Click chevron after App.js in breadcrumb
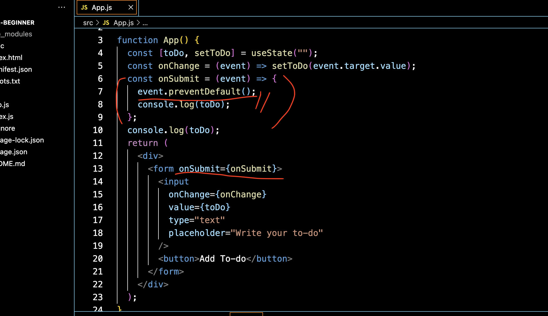The width and height of the screenshot is (548, 316). pyautogui.click(x=138, y=23)
